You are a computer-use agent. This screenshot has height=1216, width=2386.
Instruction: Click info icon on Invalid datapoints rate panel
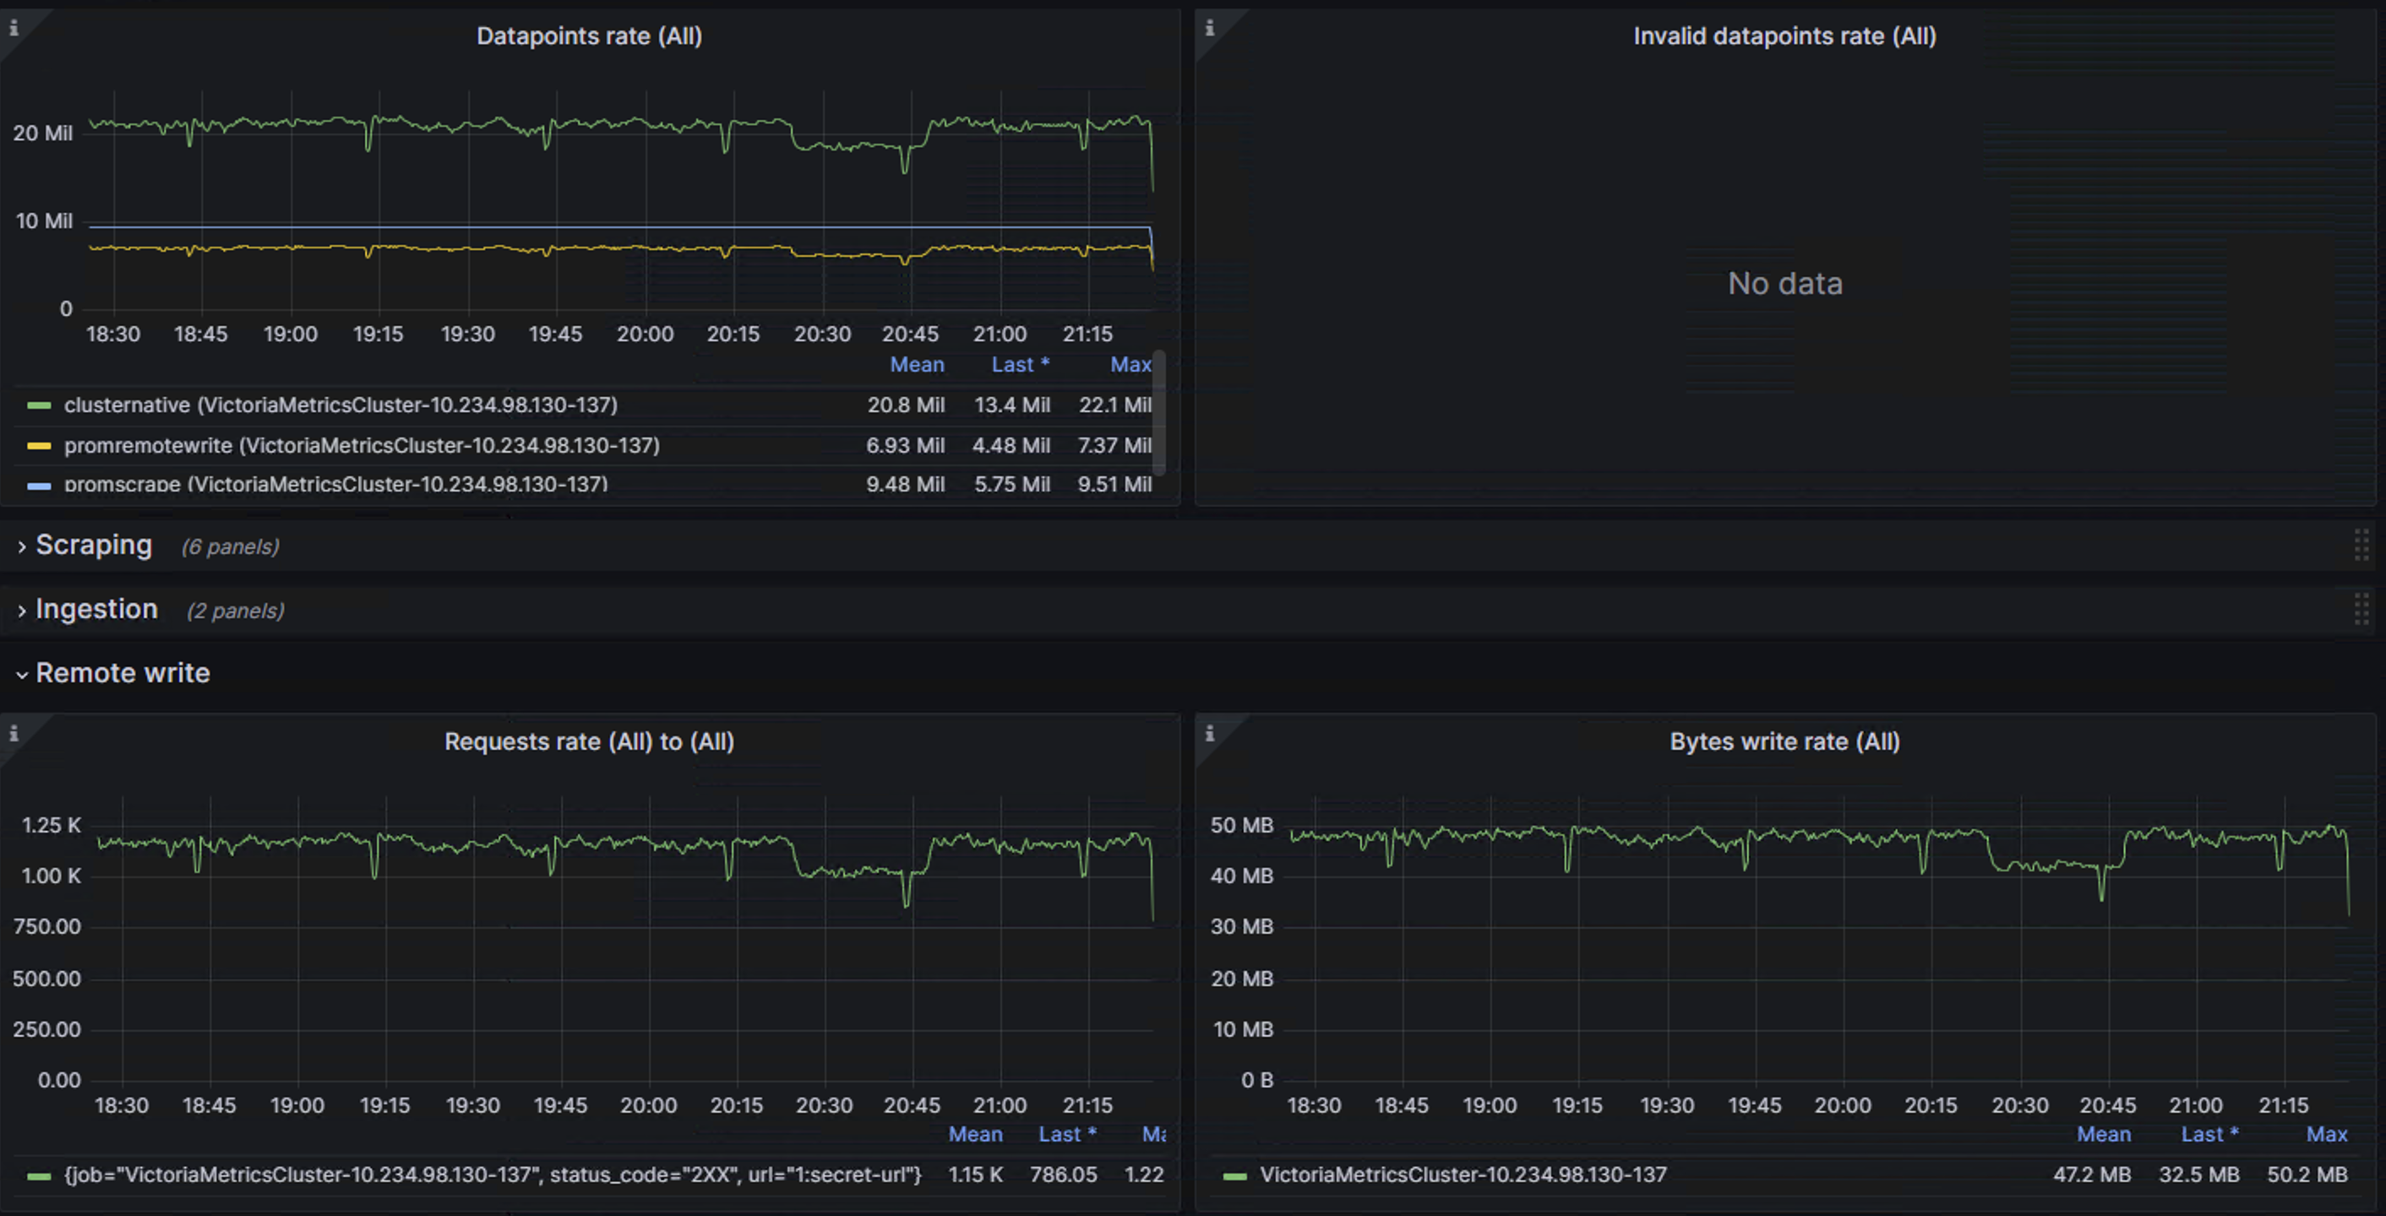tap(1209, 28)
